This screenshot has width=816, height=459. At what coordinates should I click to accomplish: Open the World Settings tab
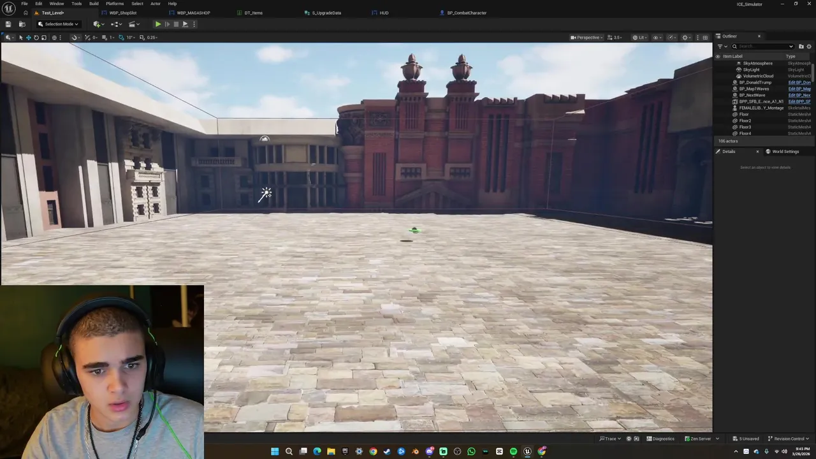[x=782, y=152]
